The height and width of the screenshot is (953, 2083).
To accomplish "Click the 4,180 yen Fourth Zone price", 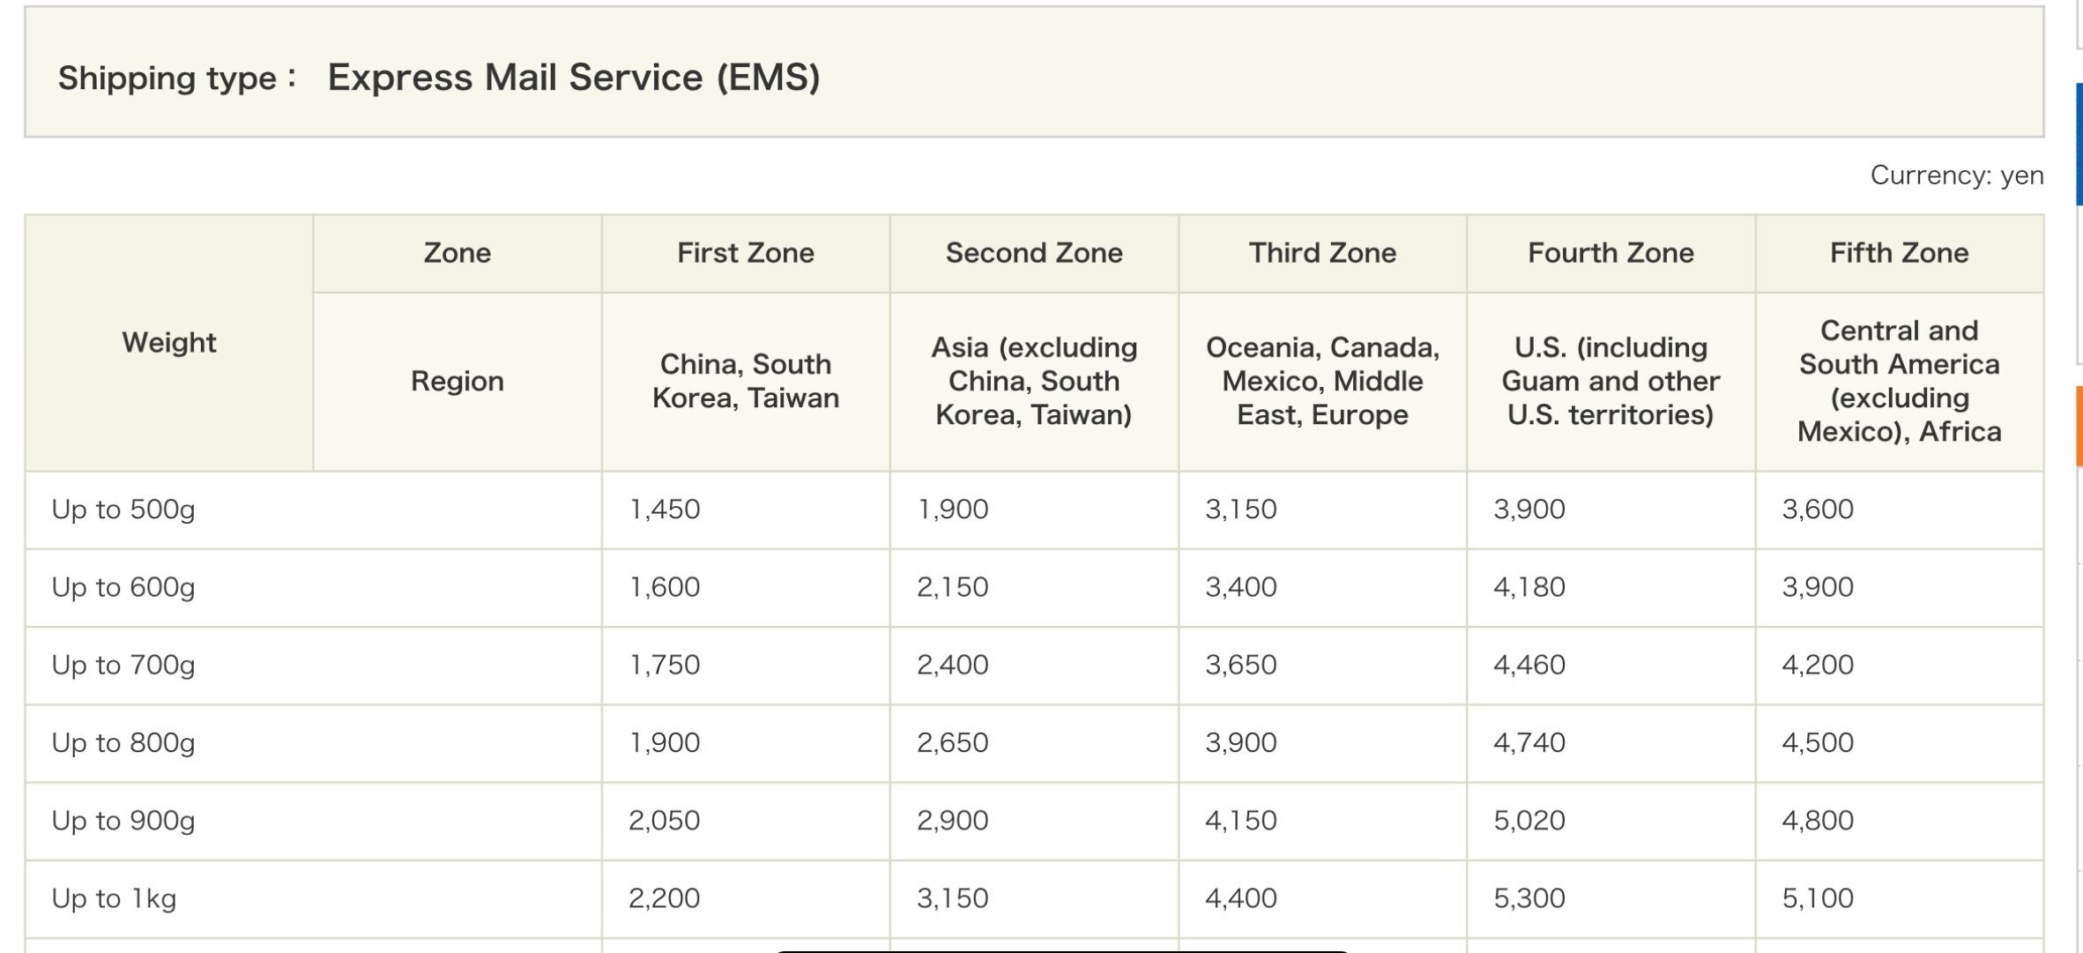I will tap(1529, 587).
